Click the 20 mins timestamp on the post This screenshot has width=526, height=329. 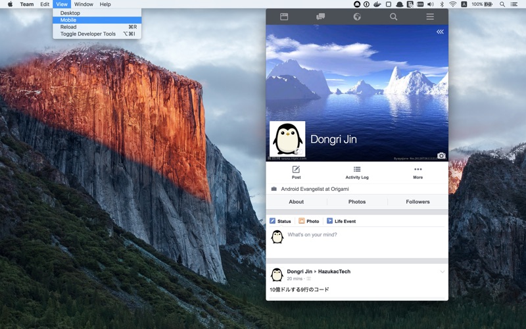[x=295, y=278]
